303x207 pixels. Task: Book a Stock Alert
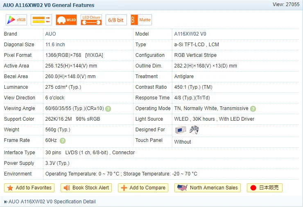[86, 188]
